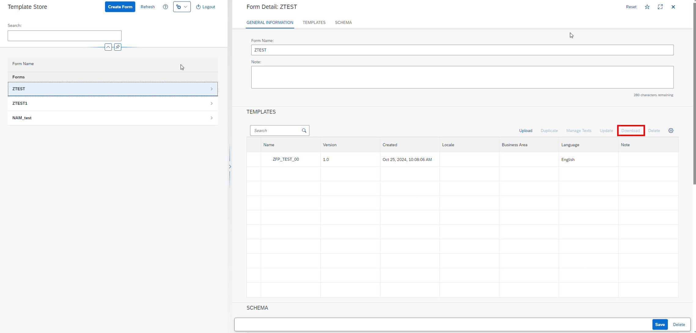Click the Locale column header
This screenshot has width=696, height=333.
pyautogui.click(x=469, y=145)
